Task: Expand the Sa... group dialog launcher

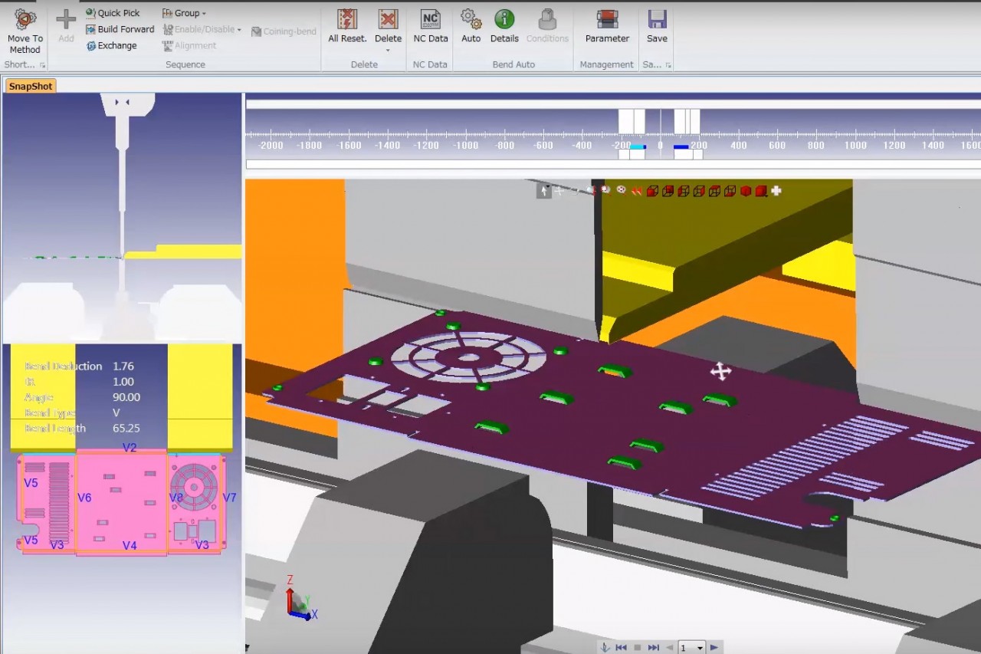Action: 668,65
